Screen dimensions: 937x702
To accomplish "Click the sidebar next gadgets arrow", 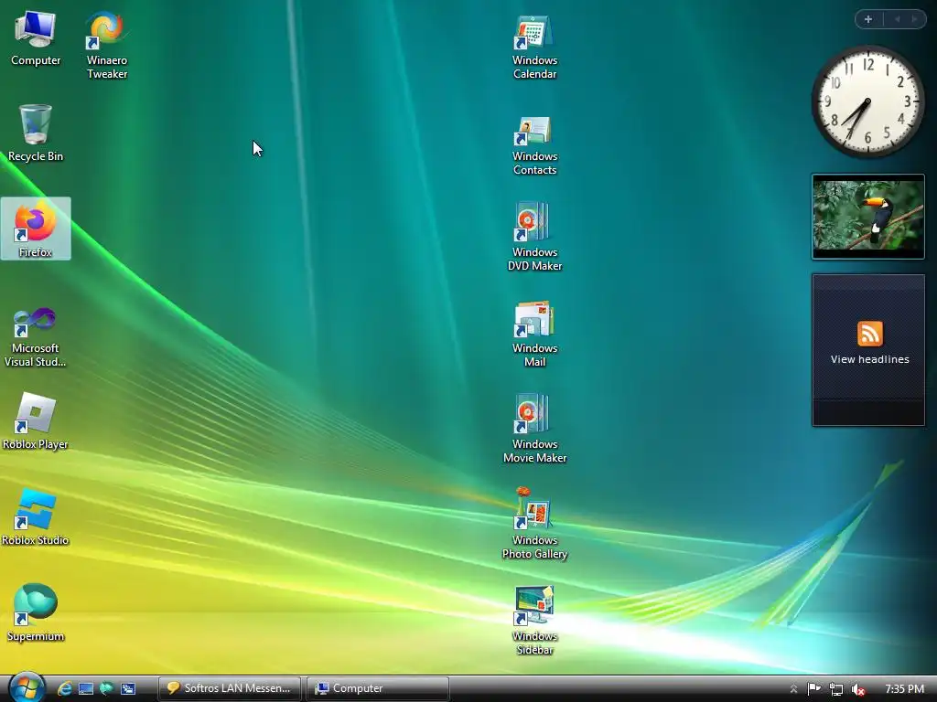I will (914, 19).
